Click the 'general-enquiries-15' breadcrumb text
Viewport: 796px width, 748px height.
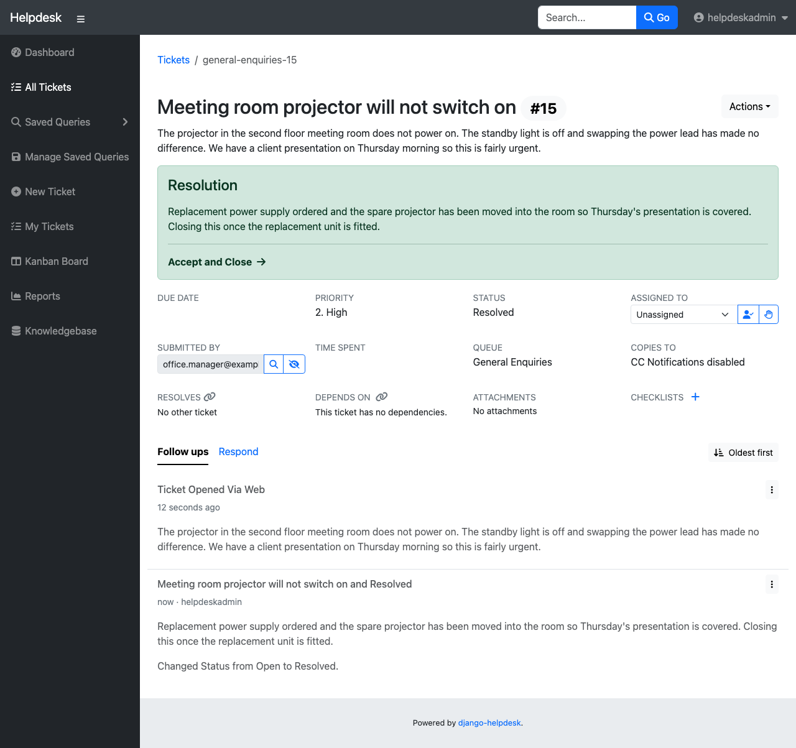click(x=249, y=60)
